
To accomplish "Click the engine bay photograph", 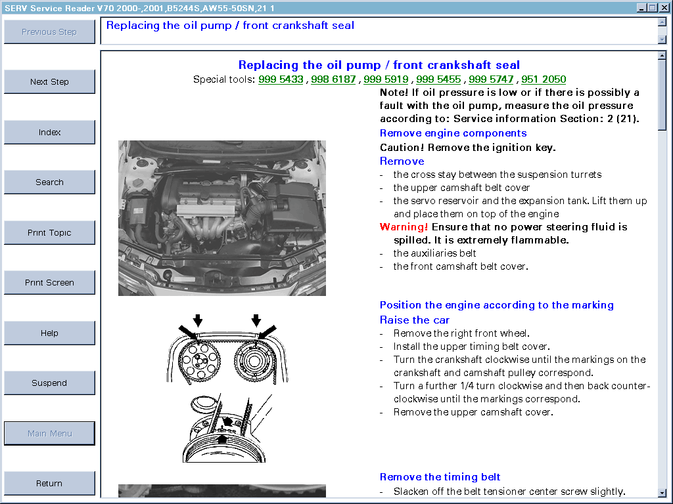I will coord(222,218).
